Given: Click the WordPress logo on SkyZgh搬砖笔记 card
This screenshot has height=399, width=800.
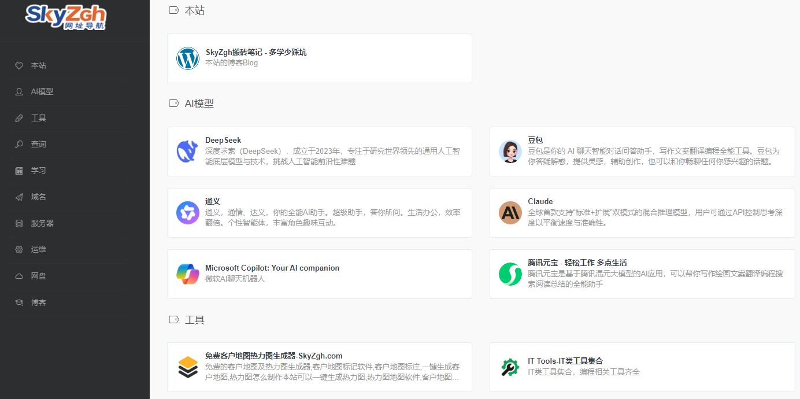Looking at the screenshot, I should 188,58.
